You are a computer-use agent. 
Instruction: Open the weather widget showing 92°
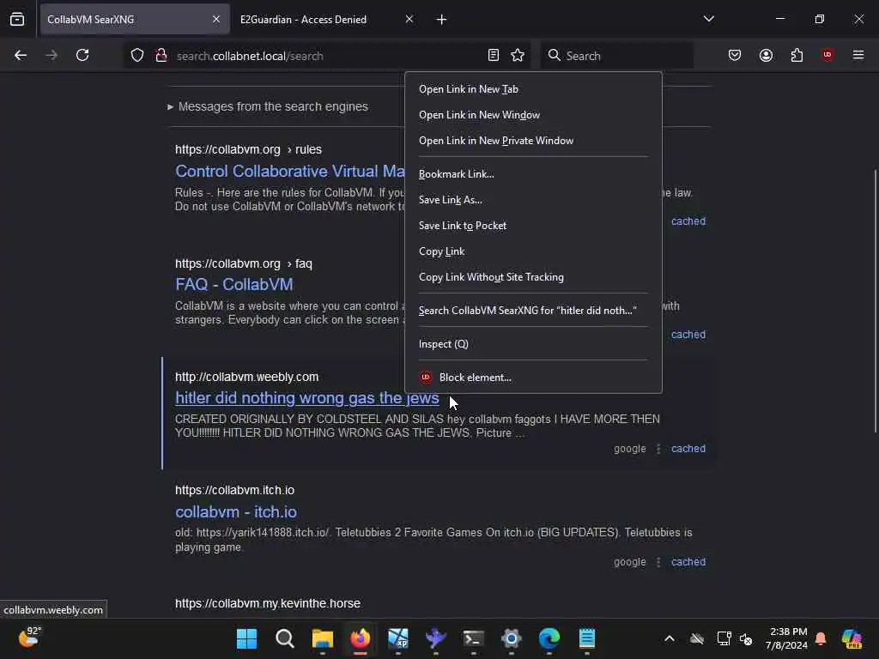click(x=29, y=638)
